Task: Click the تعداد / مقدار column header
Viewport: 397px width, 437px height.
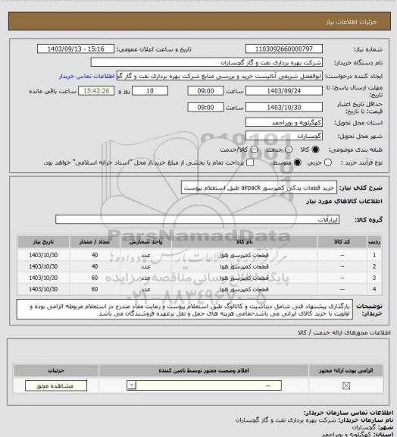Action: coord(95,241)
